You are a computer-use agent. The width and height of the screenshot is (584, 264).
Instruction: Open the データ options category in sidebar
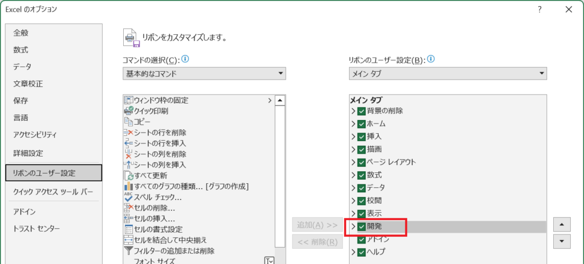tap(54, 67)
